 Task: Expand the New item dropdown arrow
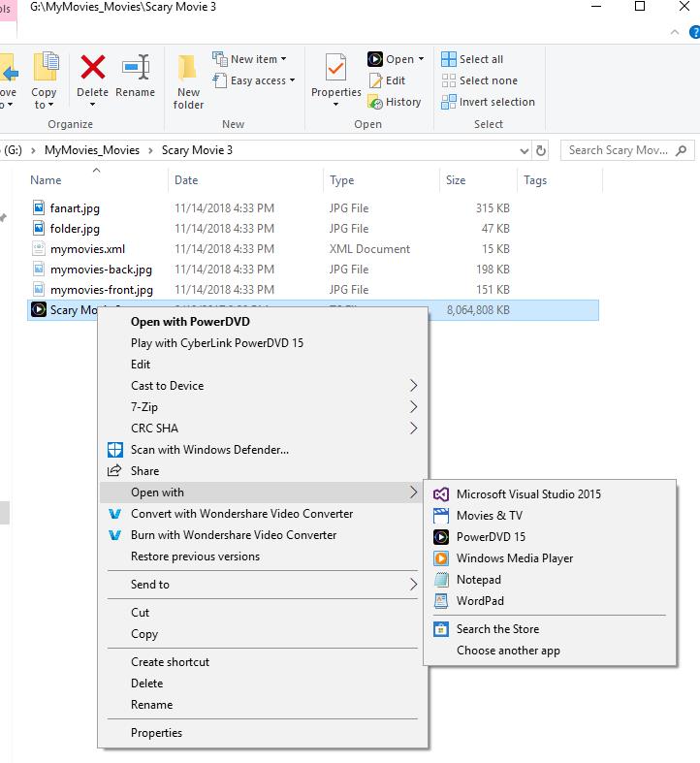pyautogui.click(x=283, y=59)
